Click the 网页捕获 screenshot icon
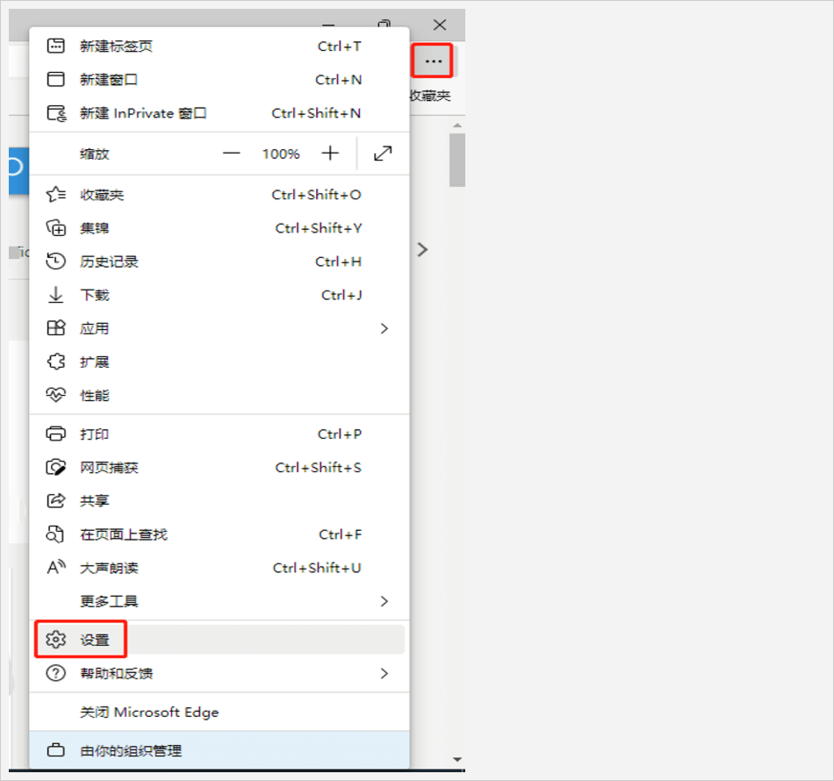Image resolution: width=834 pixels, height=781 pixels. (x=56, y=468)
